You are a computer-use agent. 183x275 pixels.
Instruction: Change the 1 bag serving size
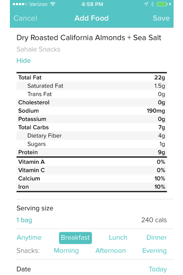24,220
